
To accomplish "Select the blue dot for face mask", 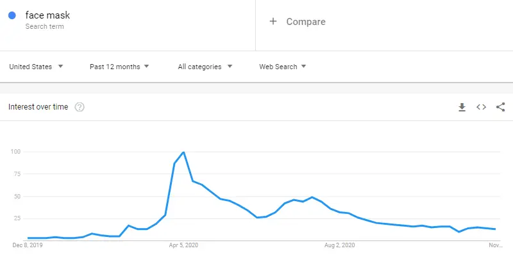I will 12,15.
